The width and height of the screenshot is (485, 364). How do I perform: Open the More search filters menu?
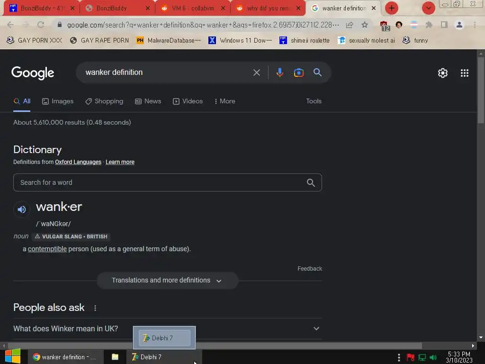point(225,101)
